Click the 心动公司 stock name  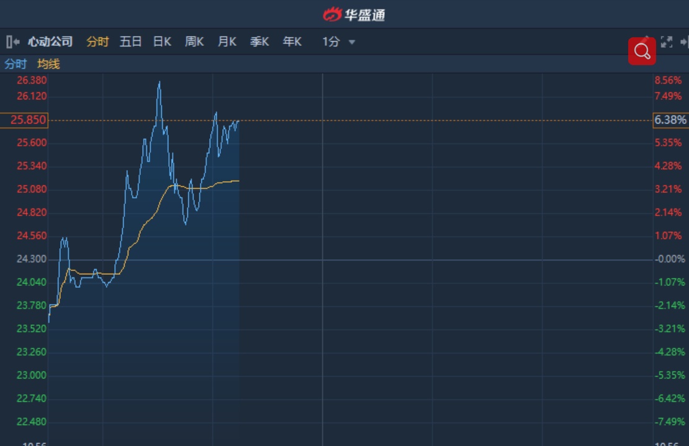click(50, 42)
